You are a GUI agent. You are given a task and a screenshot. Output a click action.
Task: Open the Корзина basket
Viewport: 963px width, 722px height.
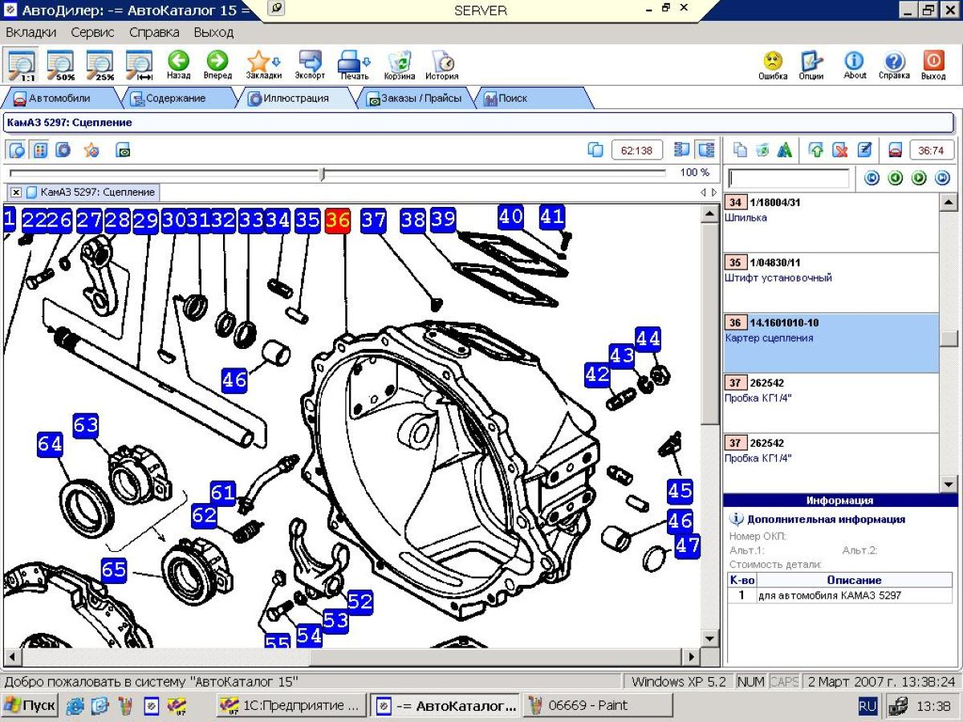coord(399,65)
